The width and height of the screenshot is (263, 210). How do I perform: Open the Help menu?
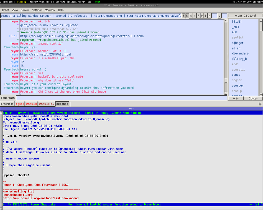click(x=61, y=10)
